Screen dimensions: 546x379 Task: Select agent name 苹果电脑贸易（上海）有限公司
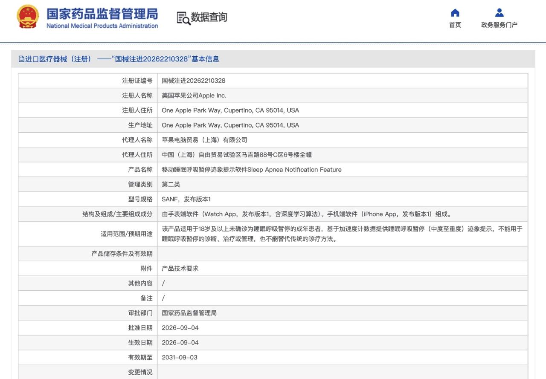click(204, 140)
